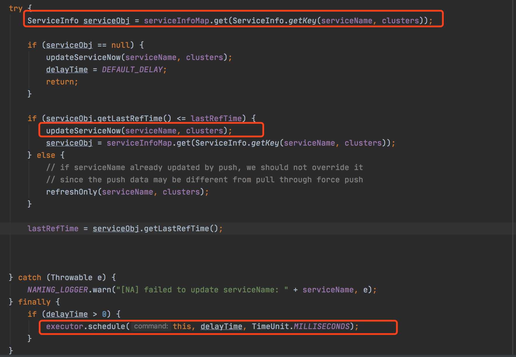Click "serviceInfoMap" in the ServiceInfo declaration line
Screen dimensions: 516x357
tap(176, 21)
